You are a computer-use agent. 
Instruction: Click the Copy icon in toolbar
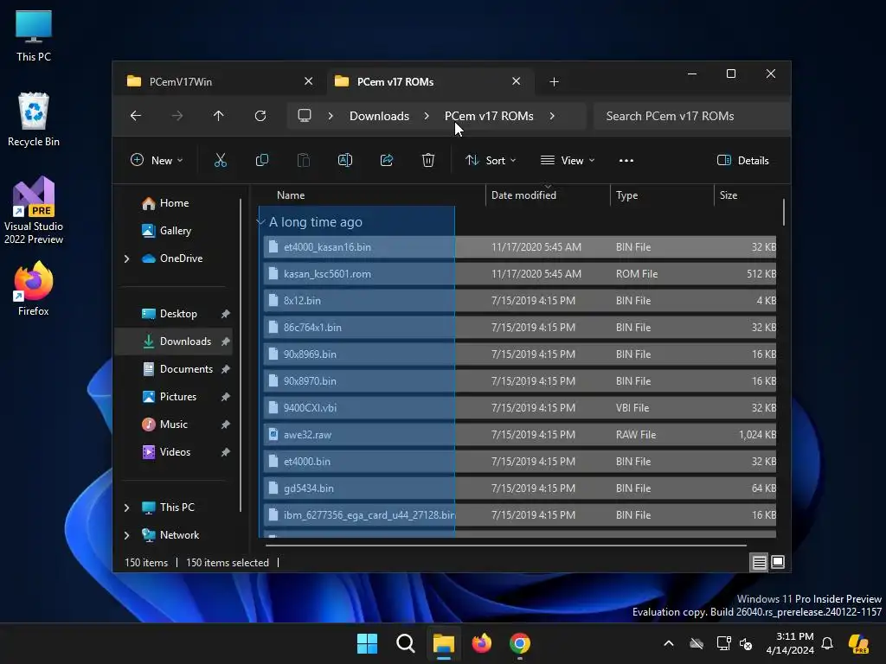(261, 160)
